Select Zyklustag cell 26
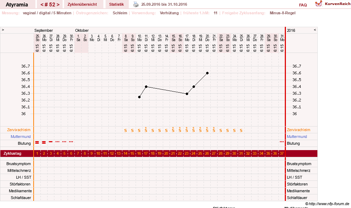The height and width of the screenshot is (208, 351). [x=207, y=153]
